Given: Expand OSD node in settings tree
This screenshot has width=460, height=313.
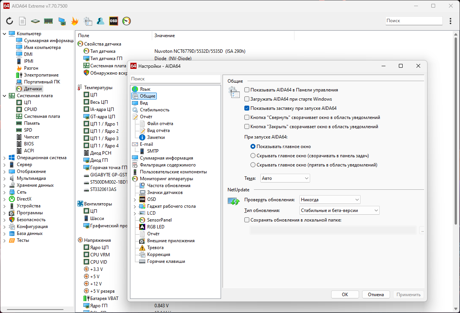Looking at the screenshot, I should 134,200.
